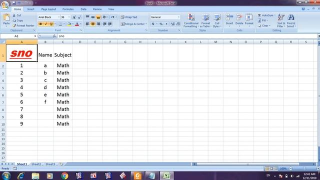The height and width of the screenshot is (180, 320).
Task: Click the Merge & Center button
Action: tap(132, 24)
